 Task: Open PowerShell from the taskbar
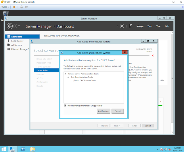point(23,149)
